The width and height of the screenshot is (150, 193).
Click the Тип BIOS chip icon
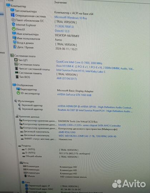point(17,77)
